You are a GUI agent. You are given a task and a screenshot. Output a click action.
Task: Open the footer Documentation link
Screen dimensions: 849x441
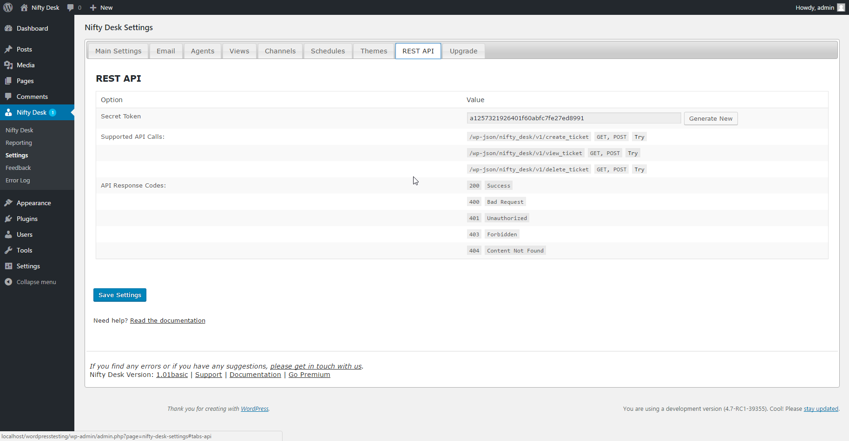[255, 375]
